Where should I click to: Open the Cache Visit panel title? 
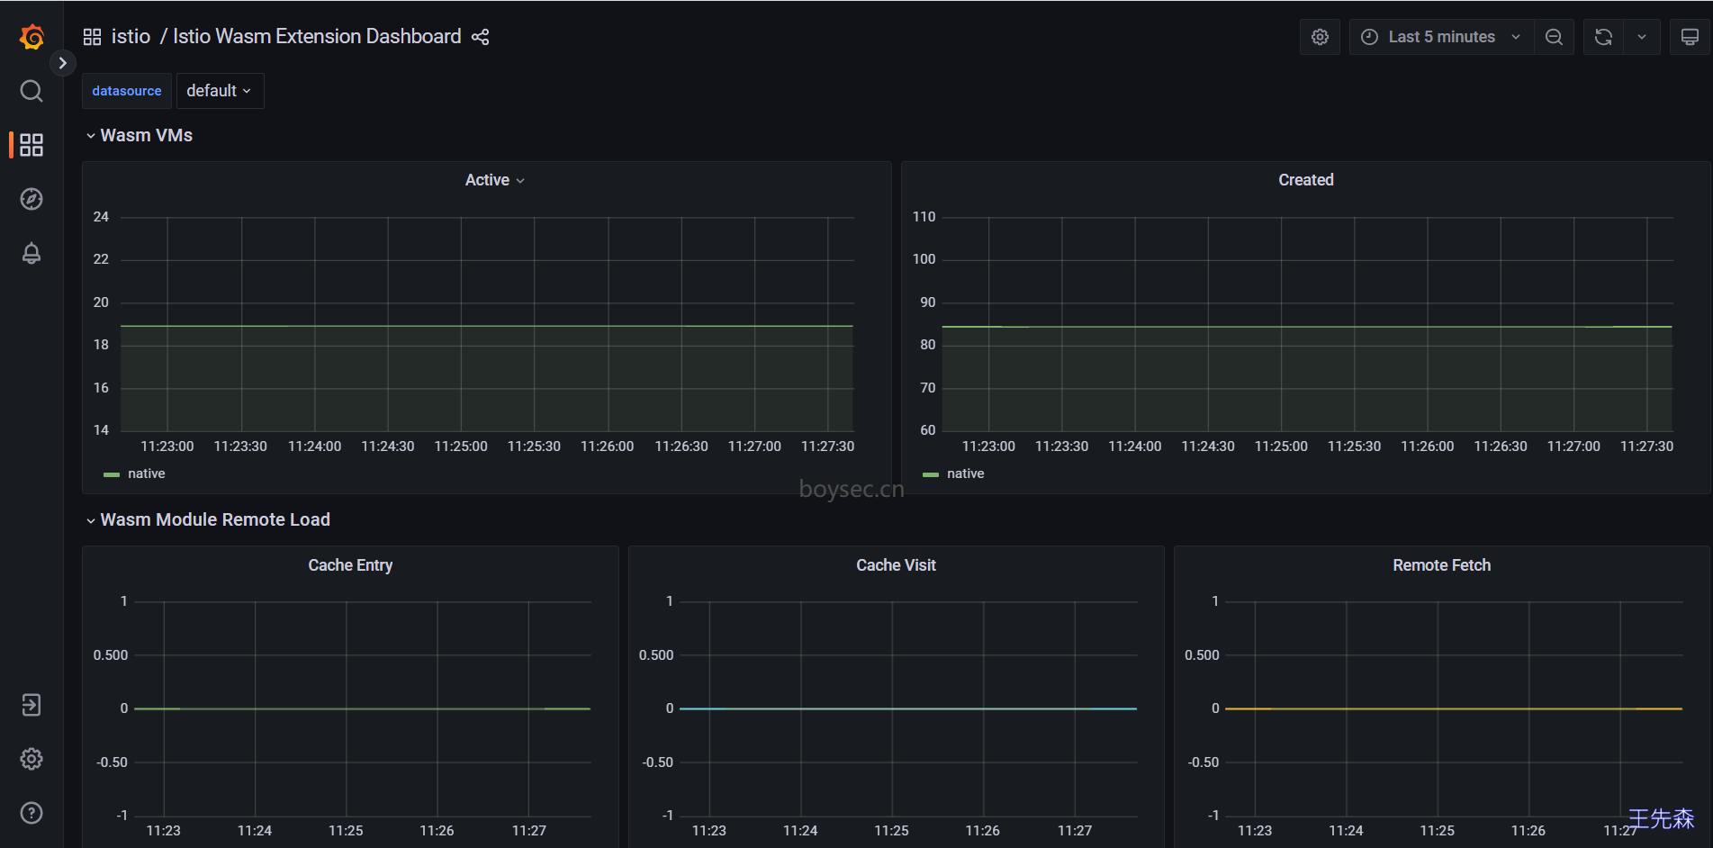896,565
